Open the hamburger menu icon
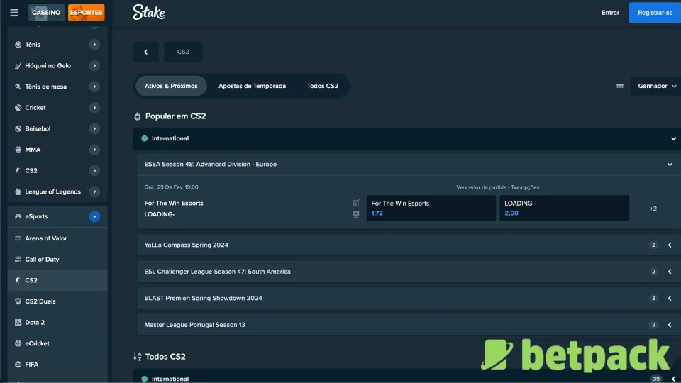The width and height of the screenshot is (681, 383). [x=14, y=13]
